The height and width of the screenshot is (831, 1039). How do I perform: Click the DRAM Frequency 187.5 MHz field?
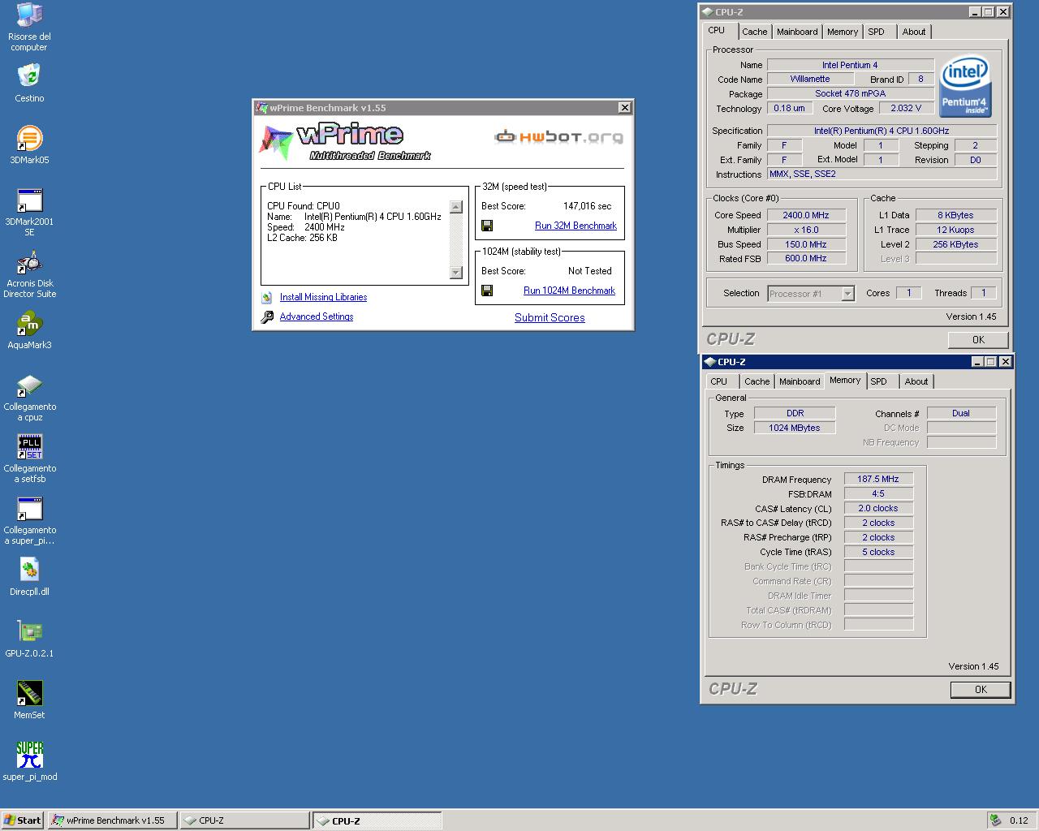(x=878, y=479)
